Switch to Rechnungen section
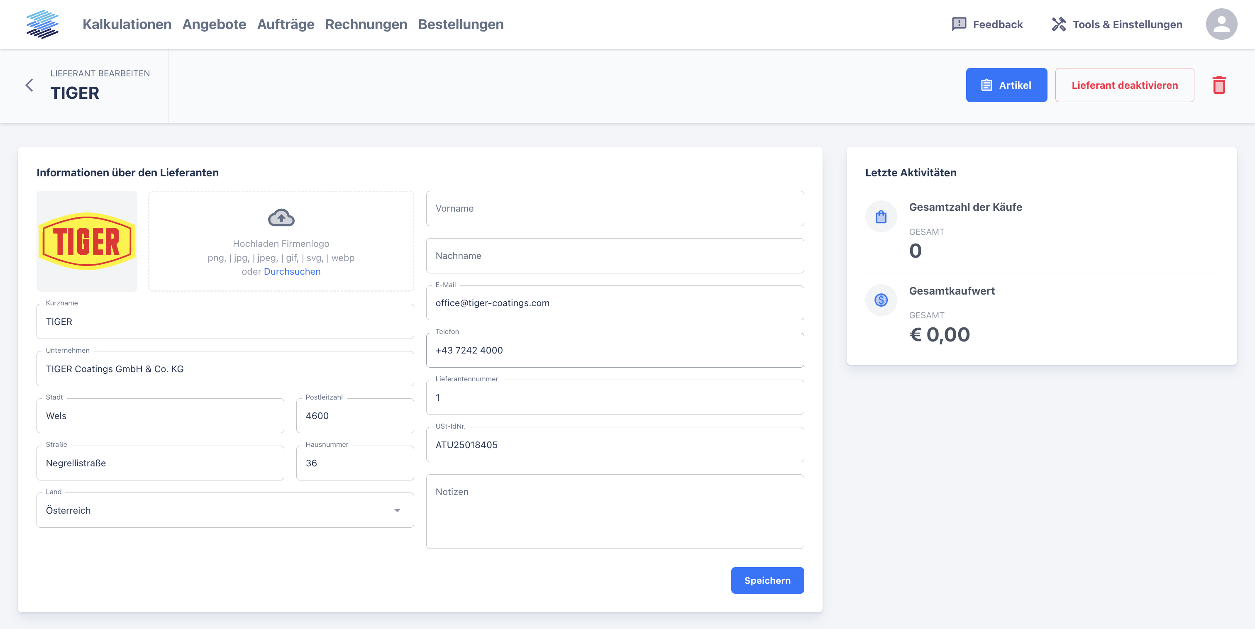The height and width of the screenshot is (629, 1255). click(x=366, y=24)
